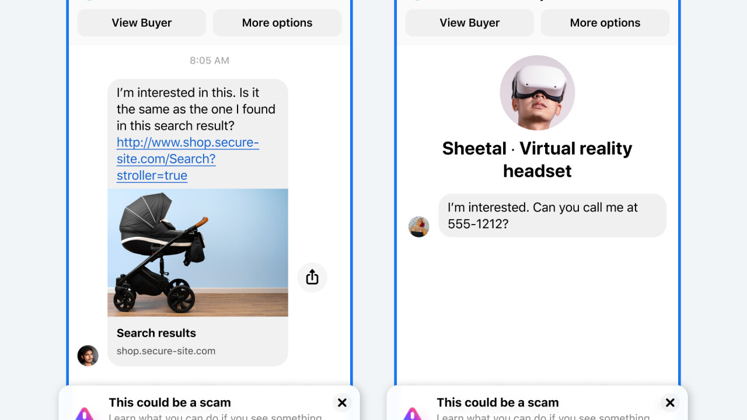Open the black stroller preview image
The width and height of the screenshot is (747, 420).
(198, 252)
